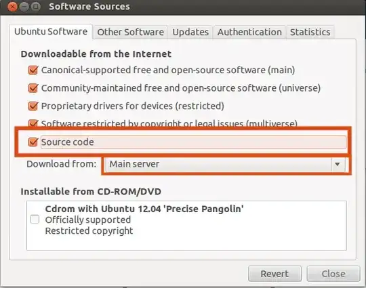Select the Ubuntu Software tab
Screen dimensions: 366x288
tap(51, 31)
